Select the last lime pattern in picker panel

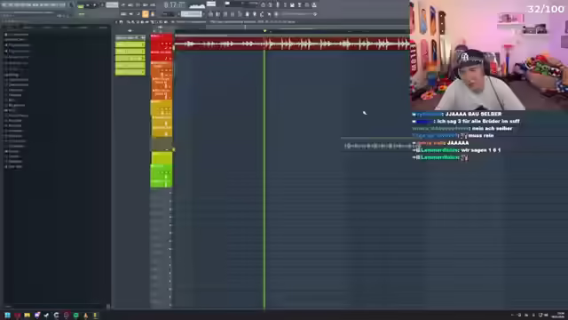(x=130, y=72)
